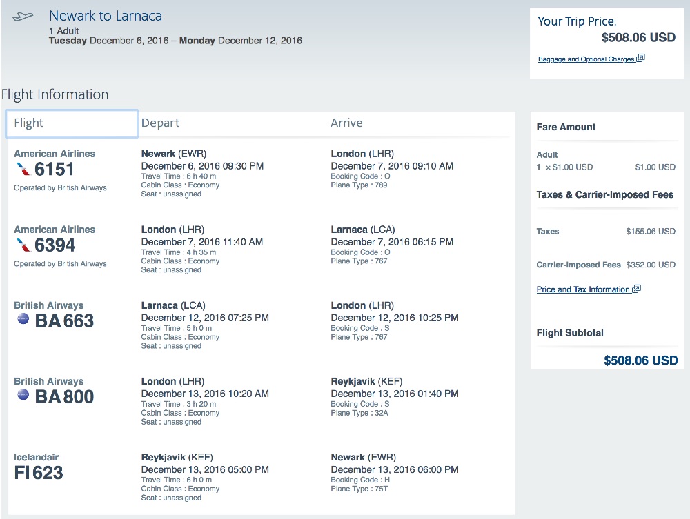Screen dimensions: 690x519
Task: Click American Airlines logo next to flight 6394
Action: pos(23,245)
